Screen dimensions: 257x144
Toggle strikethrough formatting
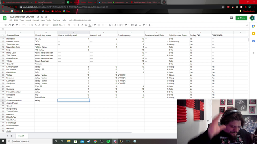[x=86, y=25]
